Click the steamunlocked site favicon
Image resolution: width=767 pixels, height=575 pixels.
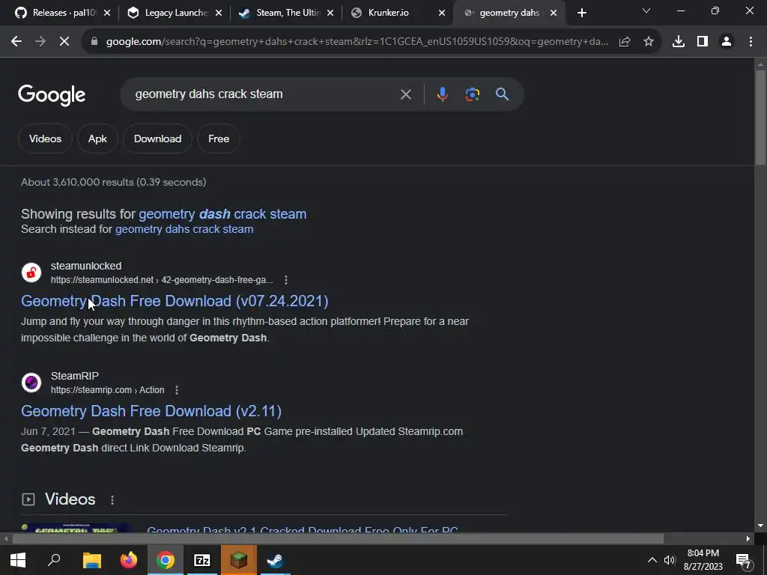click(31, 273)
